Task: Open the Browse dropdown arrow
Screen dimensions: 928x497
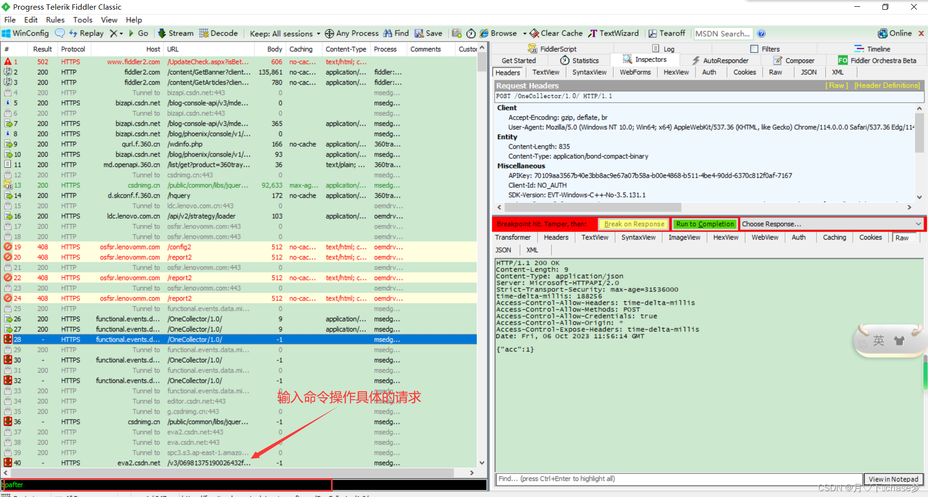Action: [525, 34]
